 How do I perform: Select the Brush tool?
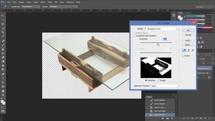pyautogui.click(x=3, y=45)
